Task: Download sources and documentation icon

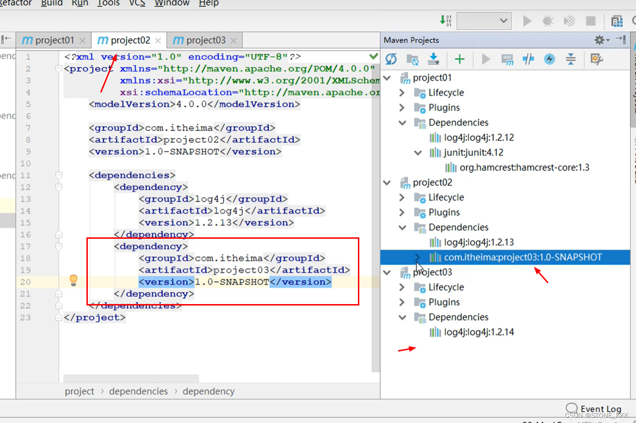Action: 434,59
